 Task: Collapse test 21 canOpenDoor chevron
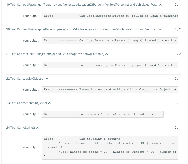click(x=107, y=54)
